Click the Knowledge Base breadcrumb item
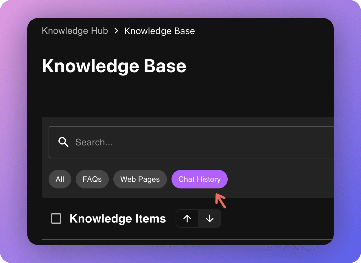The image size is (361, 263). (160, 31)
